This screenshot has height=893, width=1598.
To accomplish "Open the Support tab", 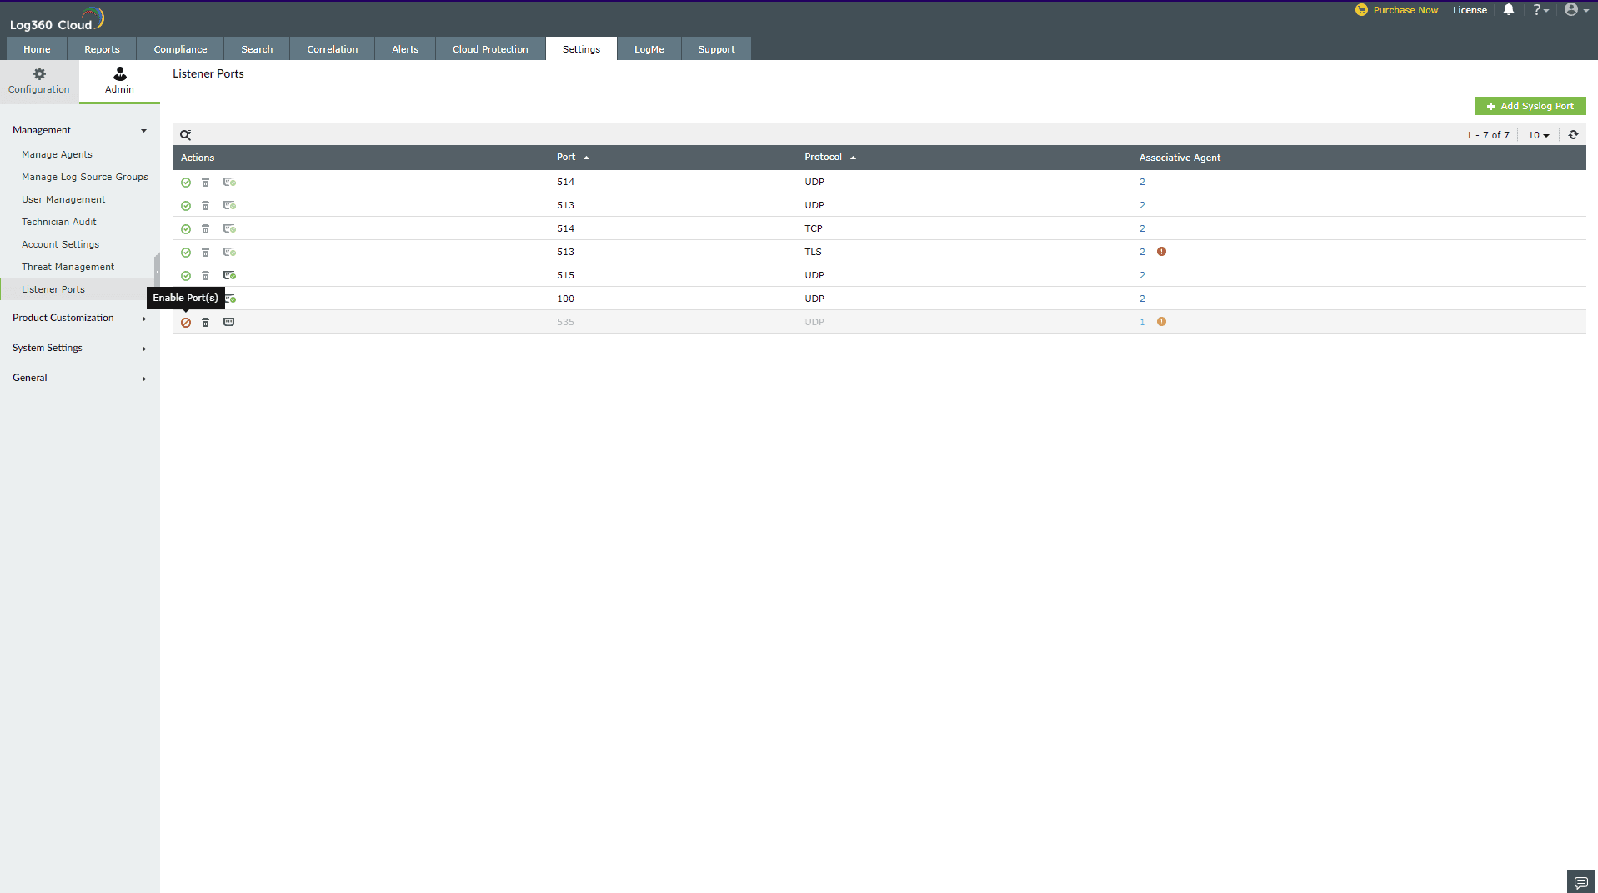I will [x=716, y=49].
